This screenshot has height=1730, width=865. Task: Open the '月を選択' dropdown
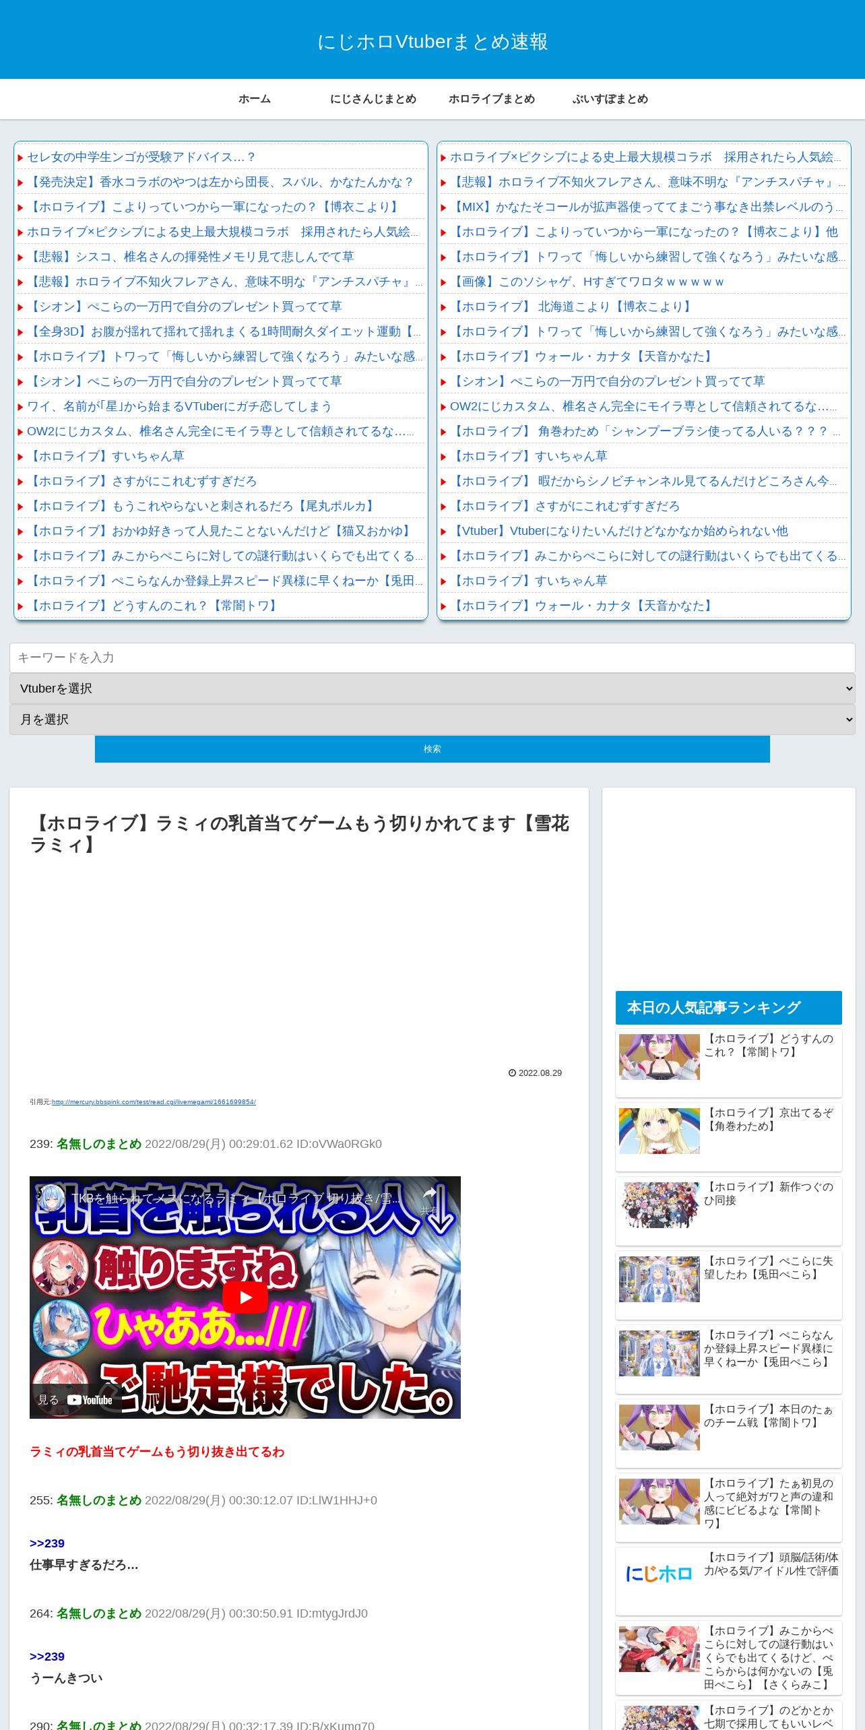(433, 719)
